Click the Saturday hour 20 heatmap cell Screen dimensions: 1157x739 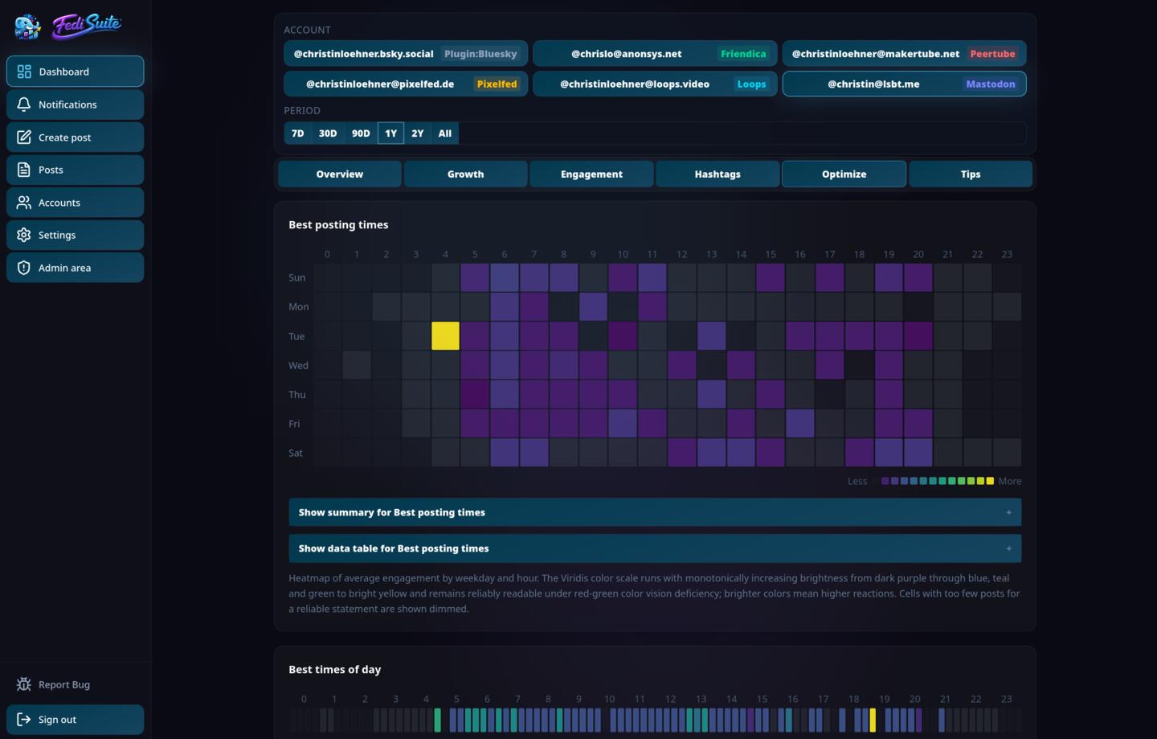(918, 453)
